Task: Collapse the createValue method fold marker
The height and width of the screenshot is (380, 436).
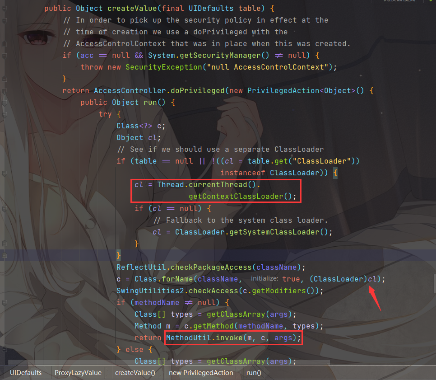Action: 4,8
